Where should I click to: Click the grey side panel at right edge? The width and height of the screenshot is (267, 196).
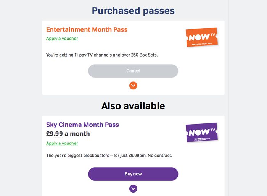(248, 96)
